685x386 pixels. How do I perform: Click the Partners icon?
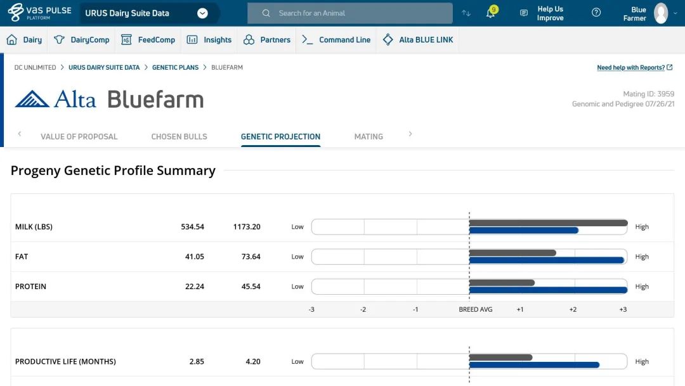(x=249, y=40)
